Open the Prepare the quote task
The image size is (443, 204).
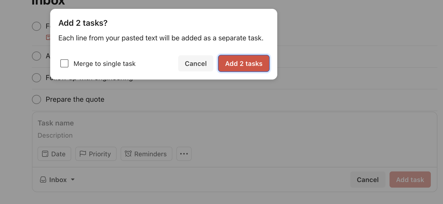pos(75,99)
